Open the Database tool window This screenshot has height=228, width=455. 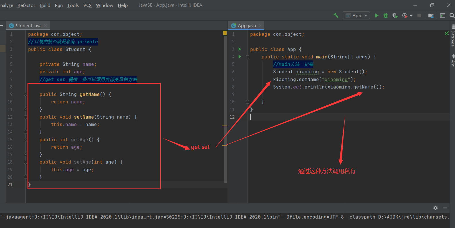pos(452,36)
